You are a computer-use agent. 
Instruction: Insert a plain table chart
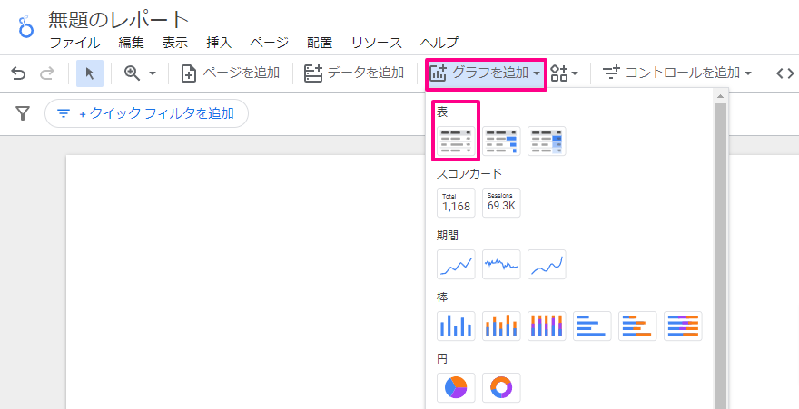(456, 141)
